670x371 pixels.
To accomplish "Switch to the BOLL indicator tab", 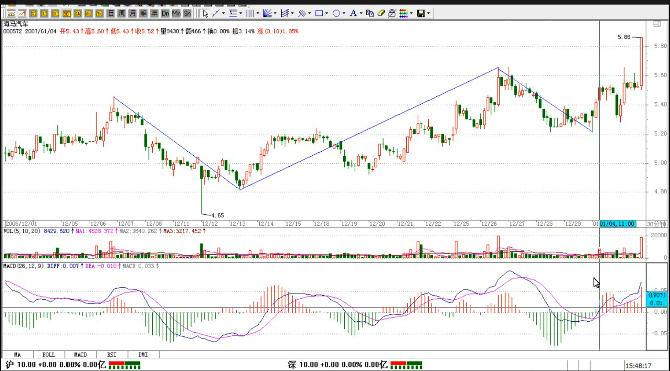I will click(49, 355).
